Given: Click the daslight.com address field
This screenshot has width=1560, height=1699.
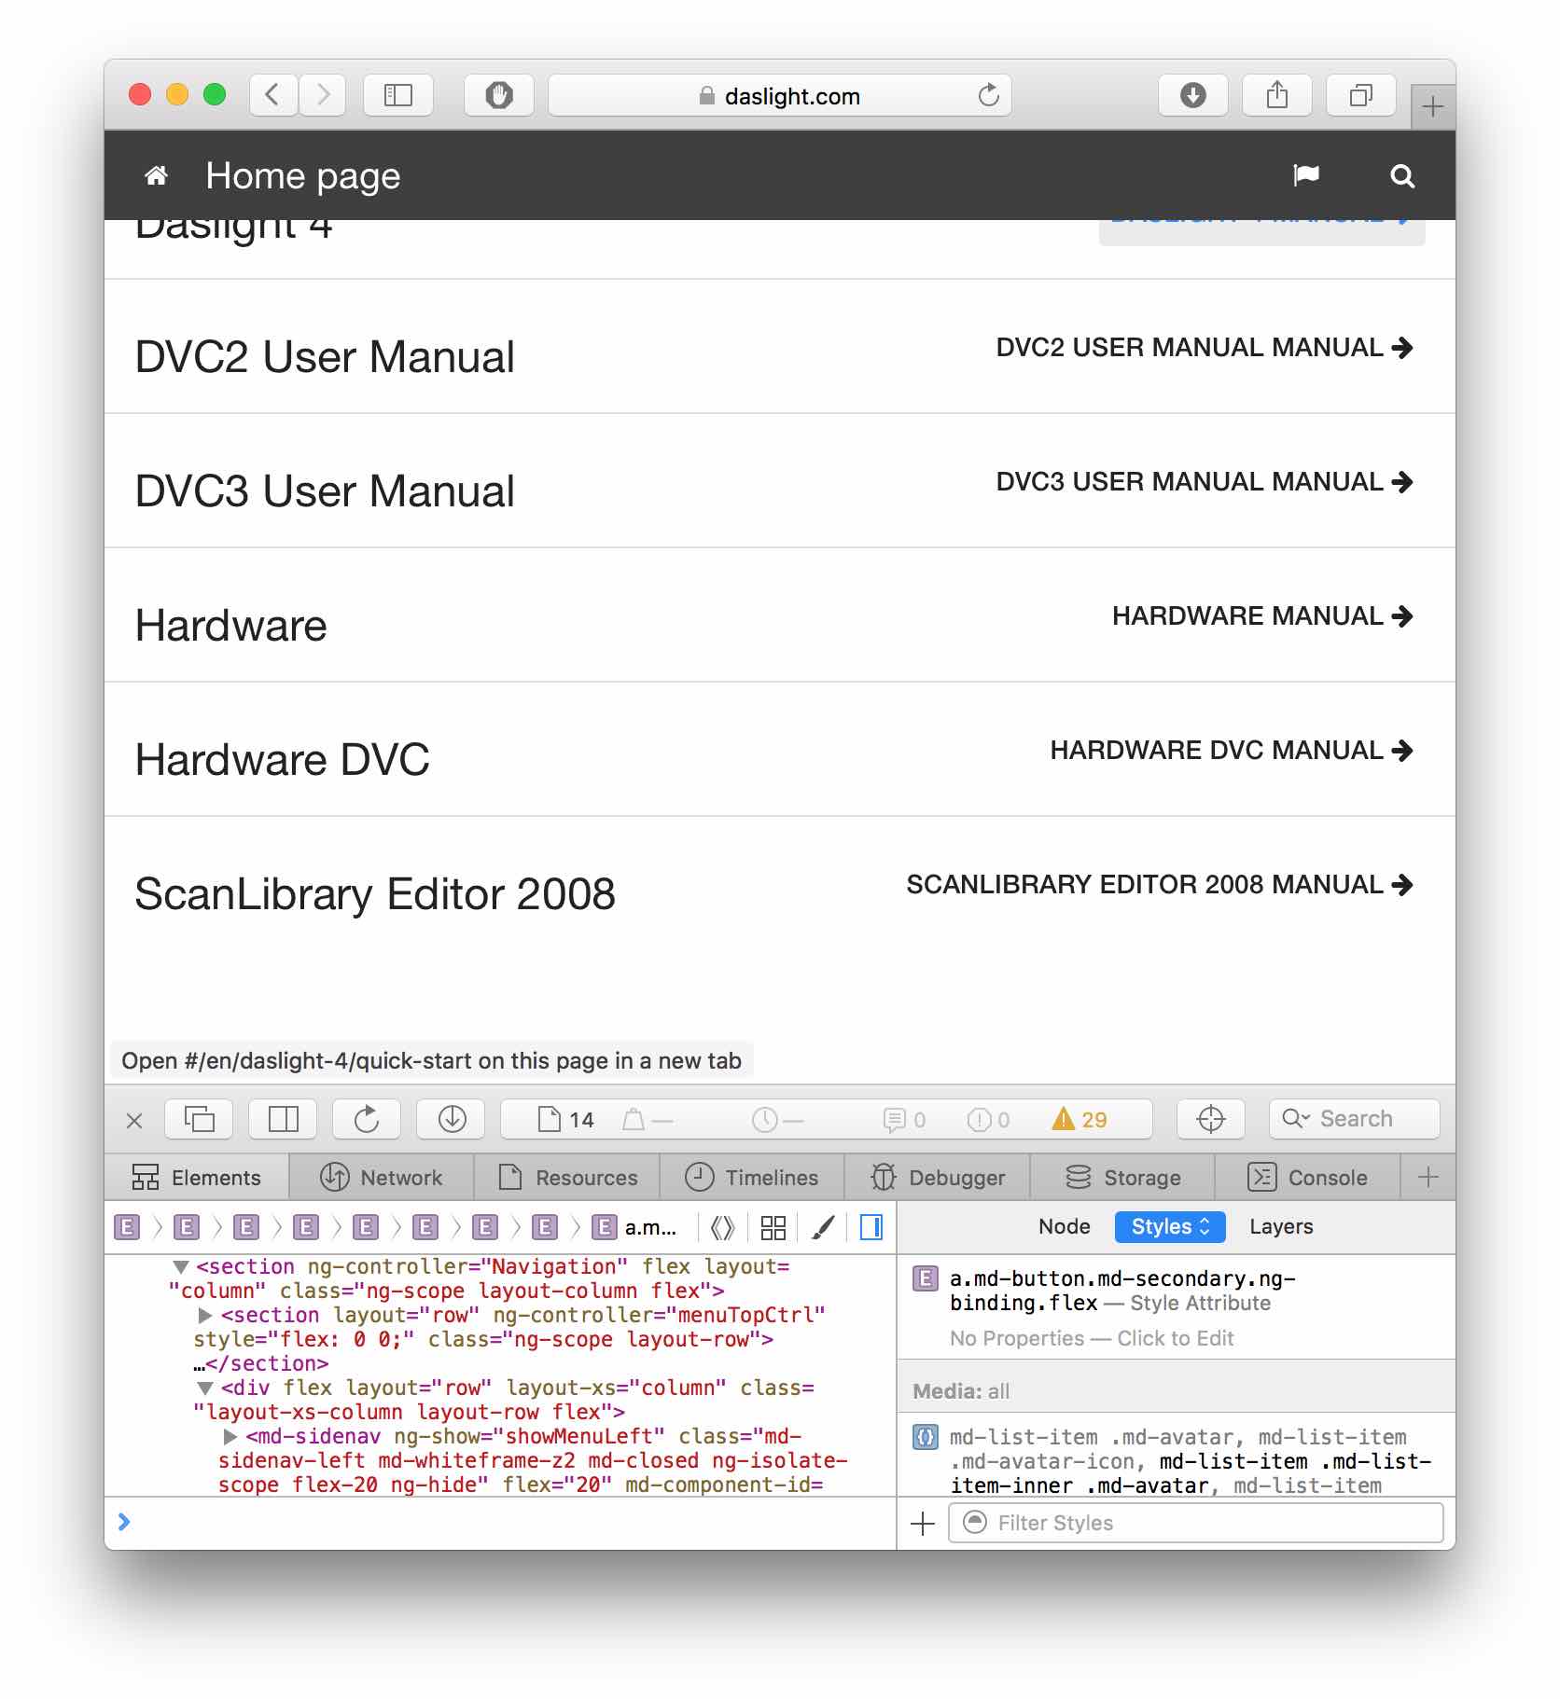Looking at the screenshot, I should point(780,95).
